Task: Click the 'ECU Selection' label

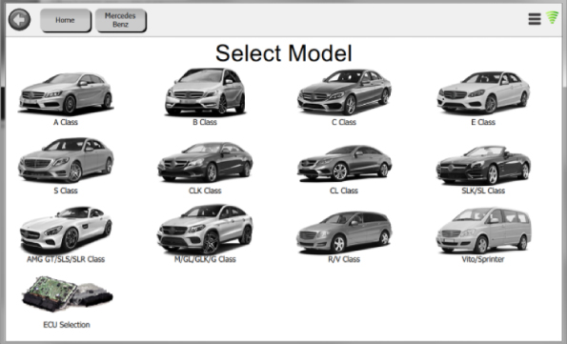Action: [67, 325]
